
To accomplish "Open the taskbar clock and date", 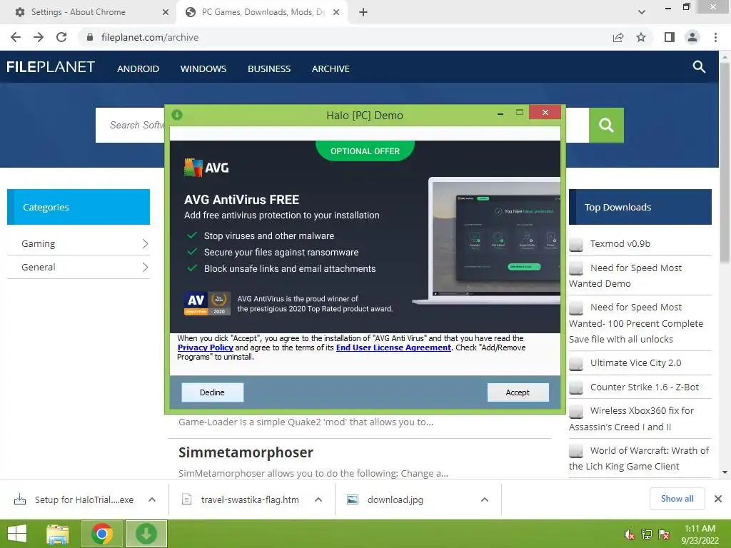I will [700, 534].
